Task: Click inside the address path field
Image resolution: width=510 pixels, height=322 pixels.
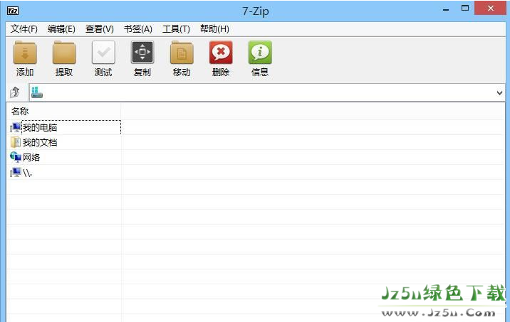Action: pyautogui.click(x=269, y=93)
